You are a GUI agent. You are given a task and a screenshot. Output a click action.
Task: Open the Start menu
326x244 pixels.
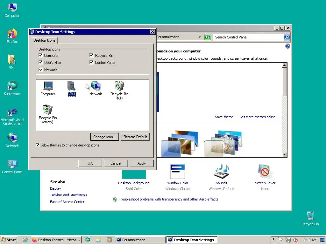[9, 240]
